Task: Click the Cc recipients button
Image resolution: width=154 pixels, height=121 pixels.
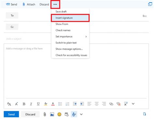Action: tap(12, 27)
